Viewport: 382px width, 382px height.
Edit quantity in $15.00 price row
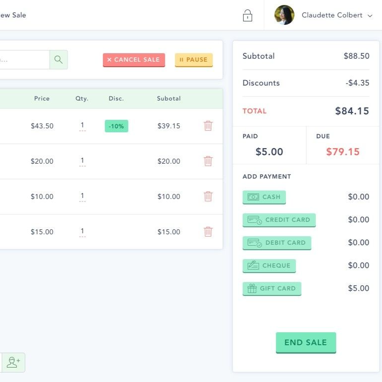pos(83,232)
